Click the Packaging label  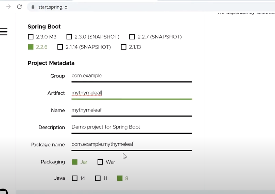pos(53,162)
